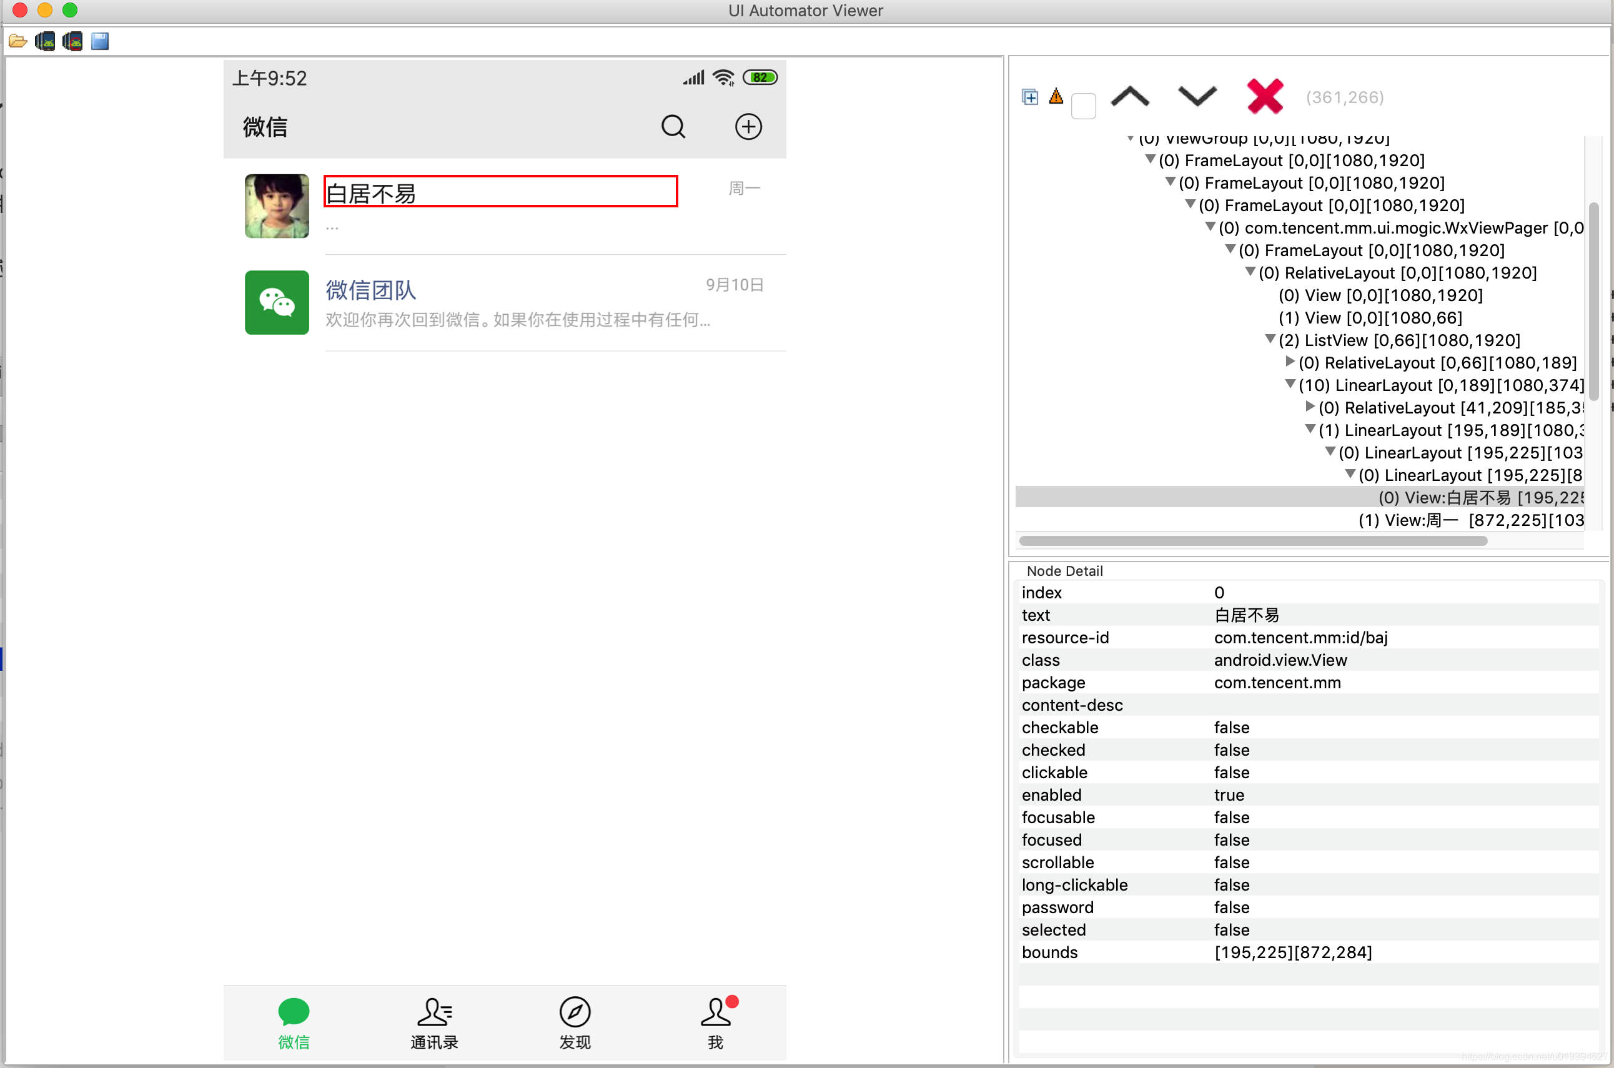Viewport: 1614px width, 1068px height.
Task: Click the signal strength icon in the status bar
Action: (x=694, y=77)
